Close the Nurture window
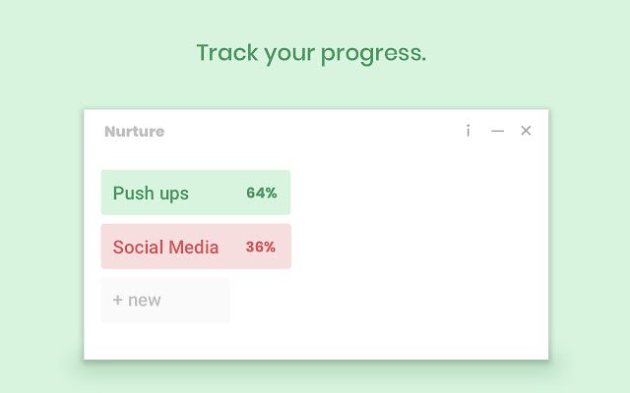 (x=526, y=131)
